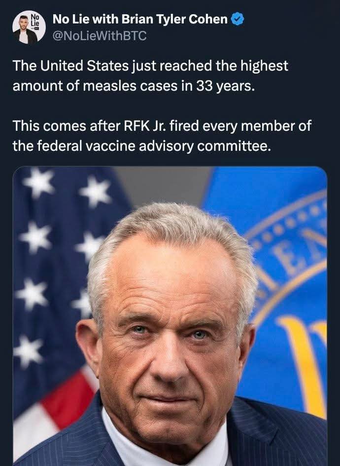The image size is (340, 466).
Task: Click the blue verified checkmark badge
Action: [x=238, y=20]
